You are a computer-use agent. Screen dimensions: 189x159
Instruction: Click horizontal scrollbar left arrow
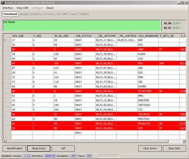click(x=5, y=141)
